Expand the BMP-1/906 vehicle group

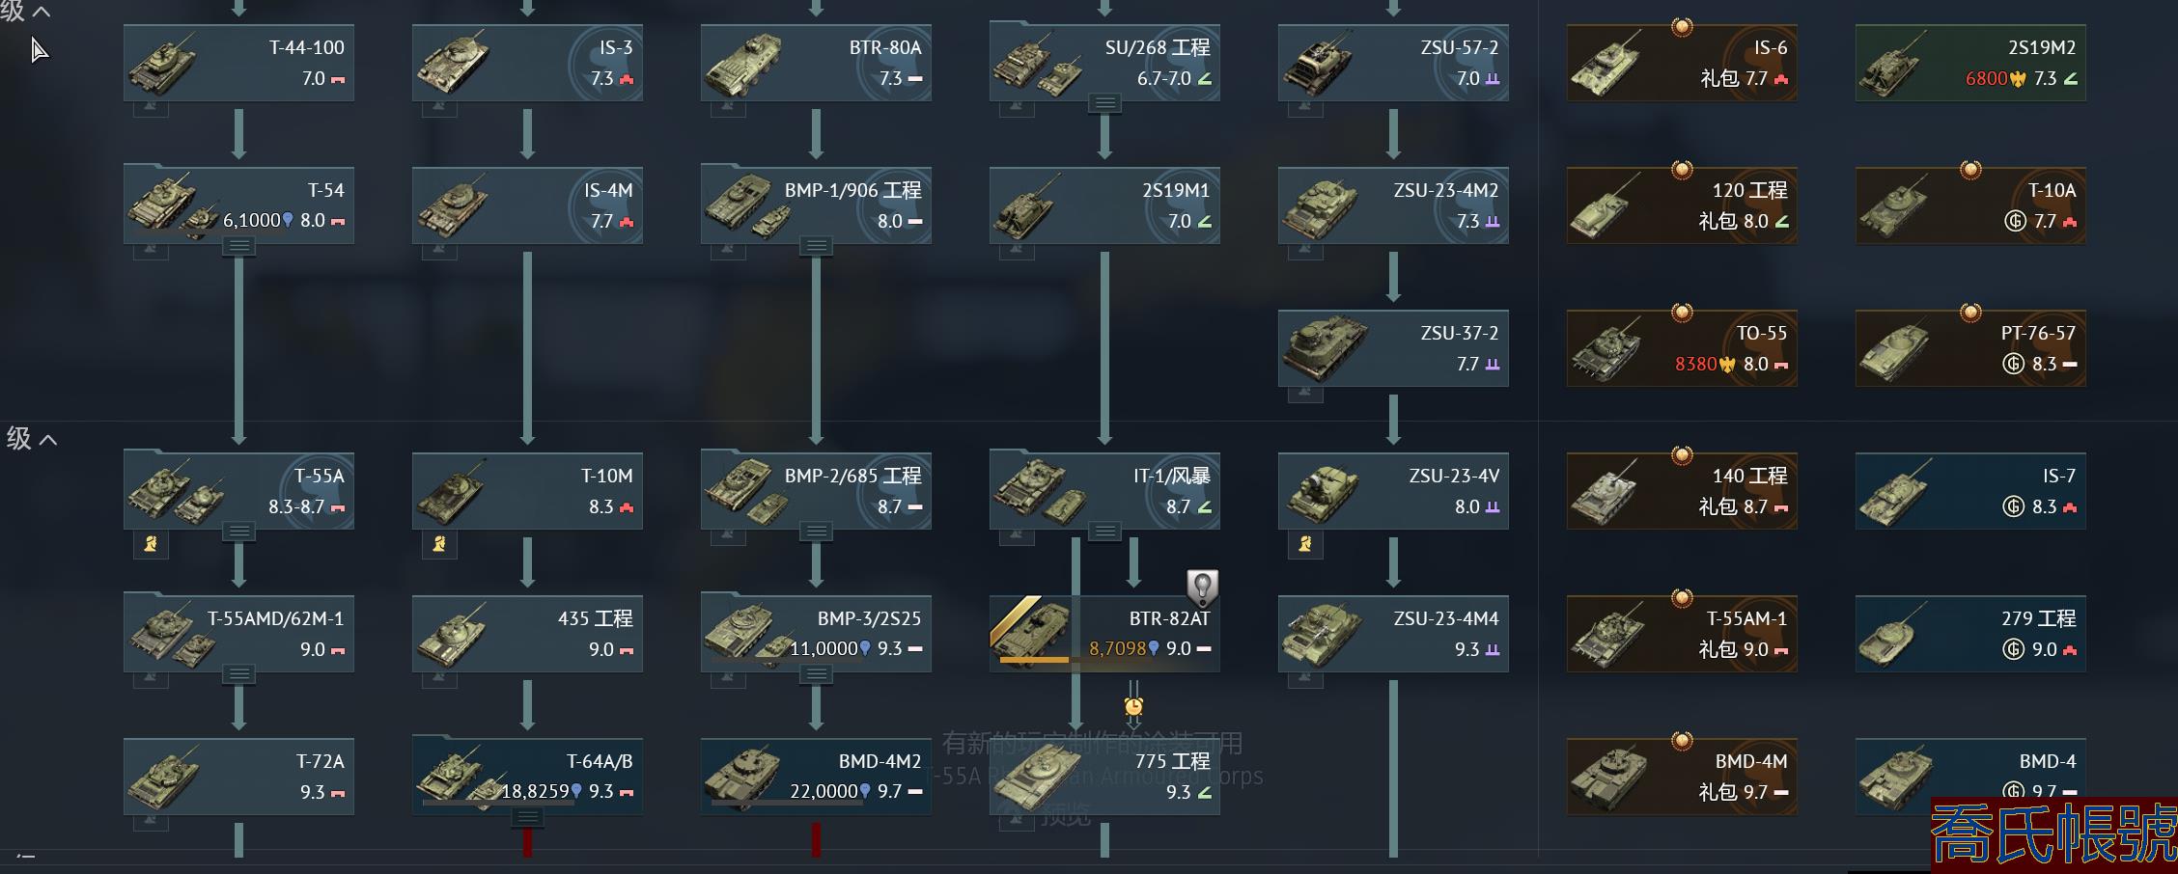816,246
